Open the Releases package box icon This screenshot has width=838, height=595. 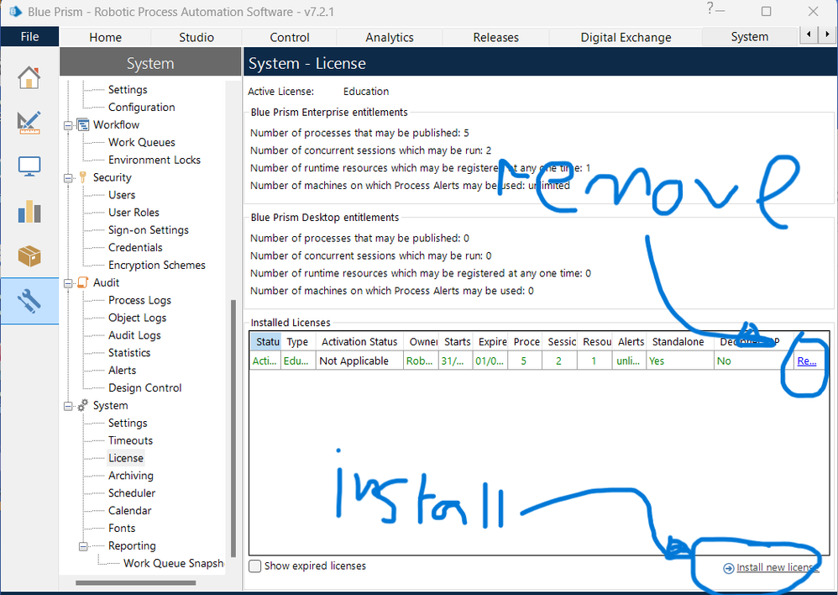click(x=29, y=256)
